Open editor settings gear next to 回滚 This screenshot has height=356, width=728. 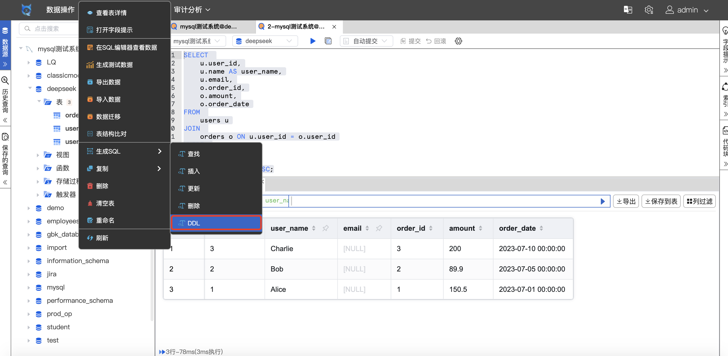(x=458, y=41)
